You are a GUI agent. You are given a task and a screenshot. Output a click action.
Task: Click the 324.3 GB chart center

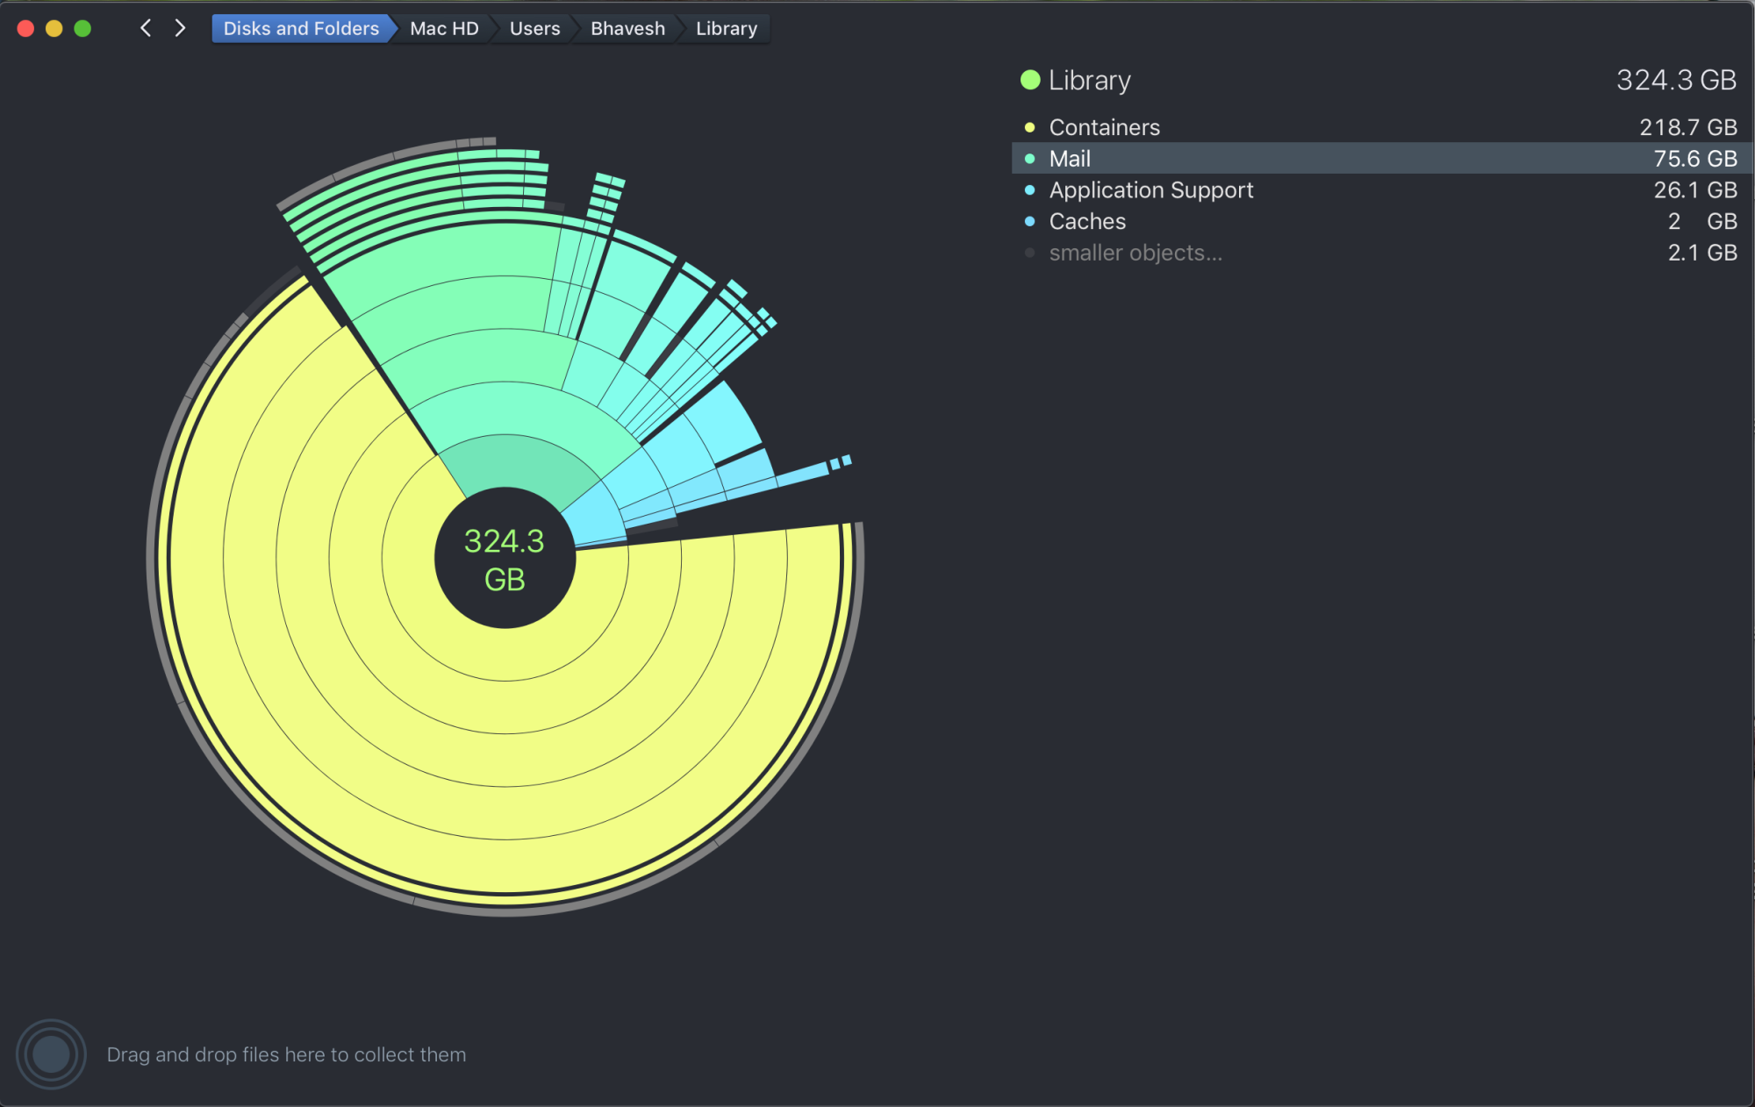coord(505,559)
